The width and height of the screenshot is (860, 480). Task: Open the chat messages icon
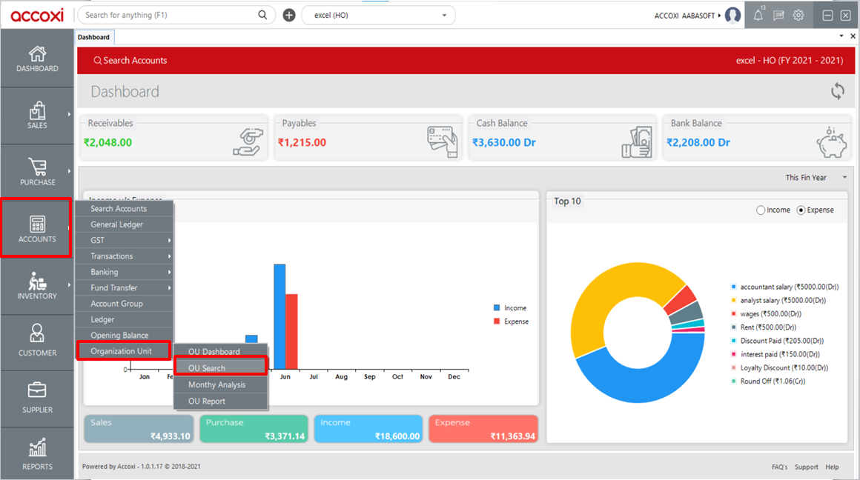(778, 15)
